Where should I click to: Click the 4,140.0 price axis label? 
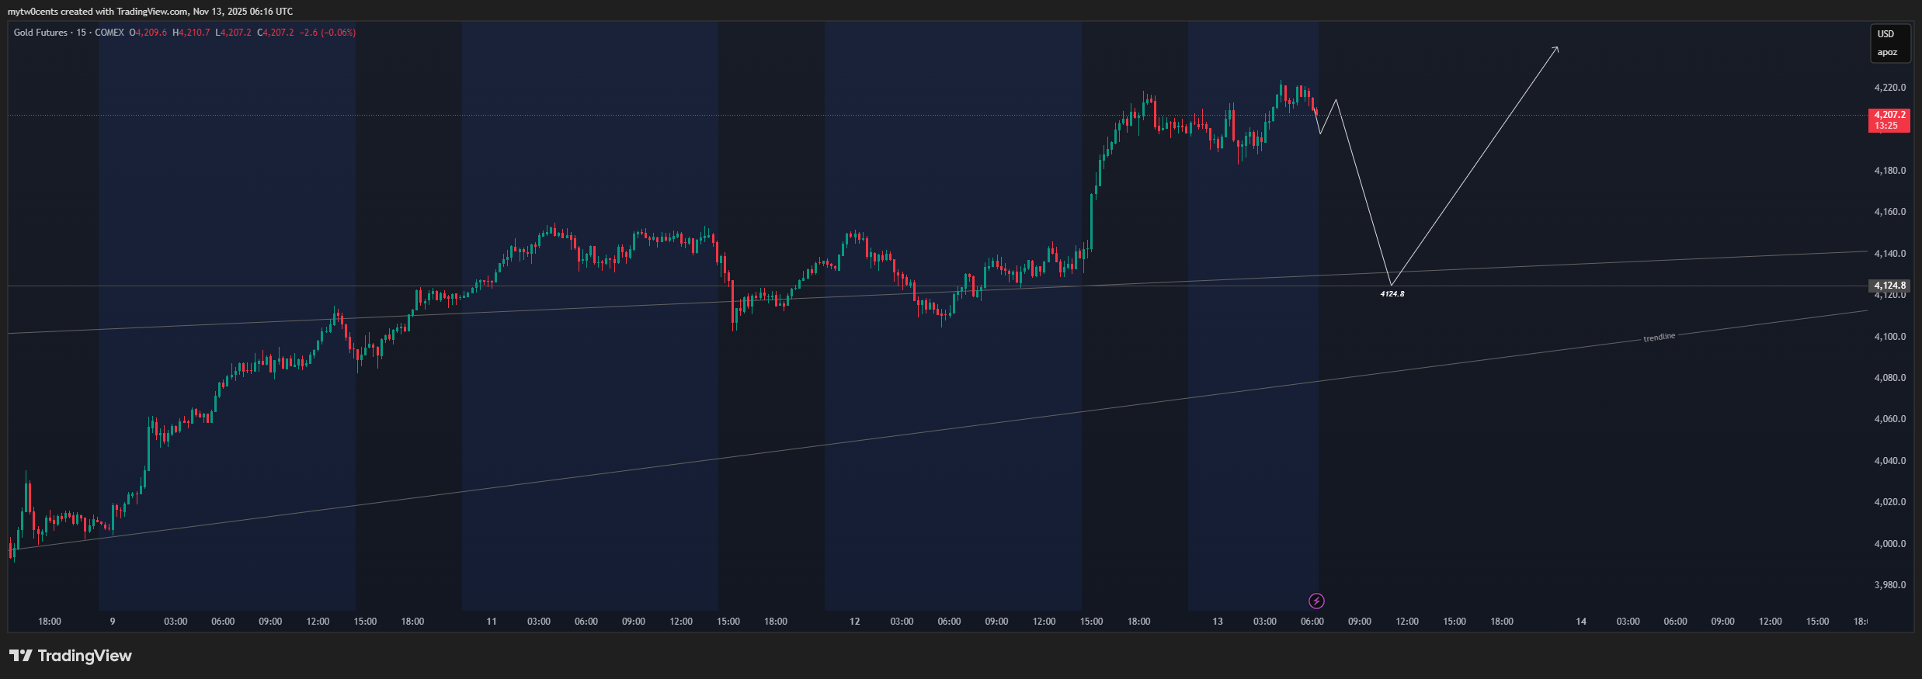pos(1889,254)
